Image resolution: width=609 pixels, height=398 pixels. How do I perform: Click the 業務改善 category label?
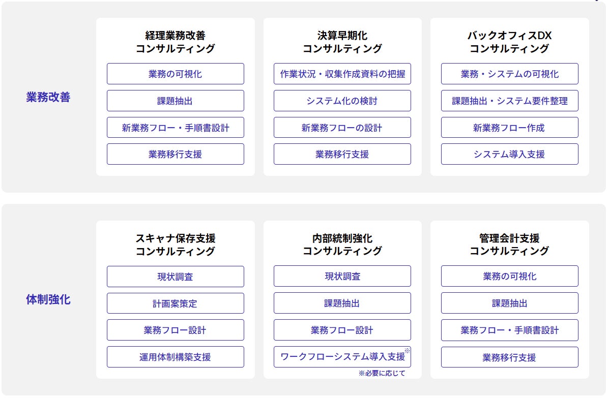coord(48,98)
